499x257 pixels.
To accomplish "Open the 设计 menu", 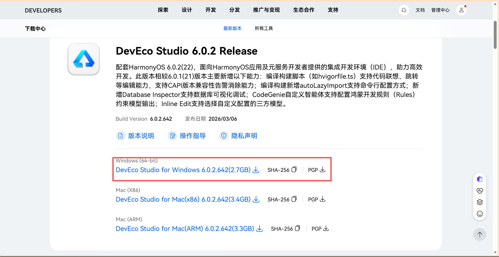I will [x=187, y=10].
